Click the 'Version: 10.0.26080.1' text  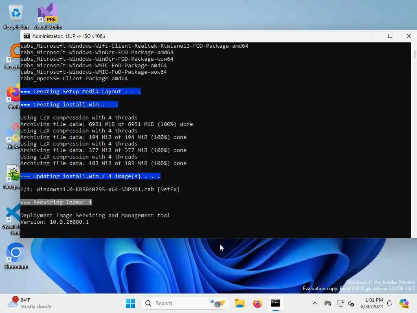tap(55, 222)
